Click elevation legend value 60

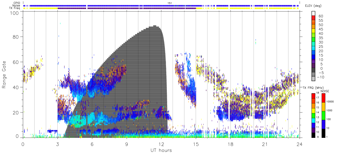[321, 16]
